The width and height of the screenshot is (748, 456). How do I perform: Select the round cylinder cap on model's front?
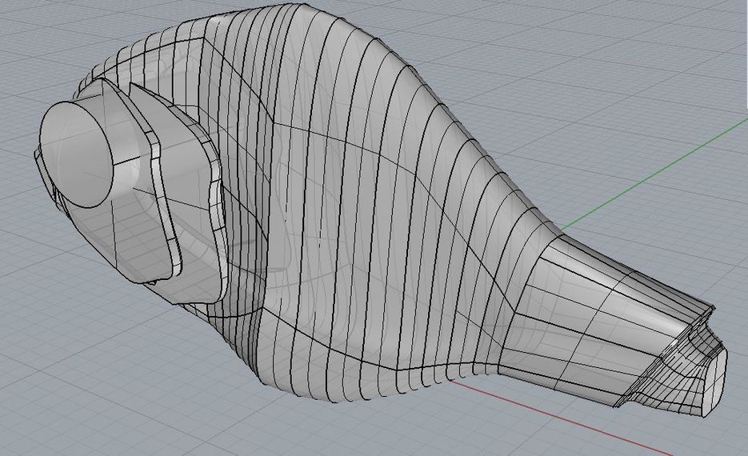pos(76,154)
